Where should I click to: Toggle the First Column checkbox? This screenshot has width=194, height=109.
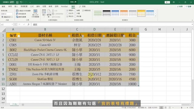(75, 11)
